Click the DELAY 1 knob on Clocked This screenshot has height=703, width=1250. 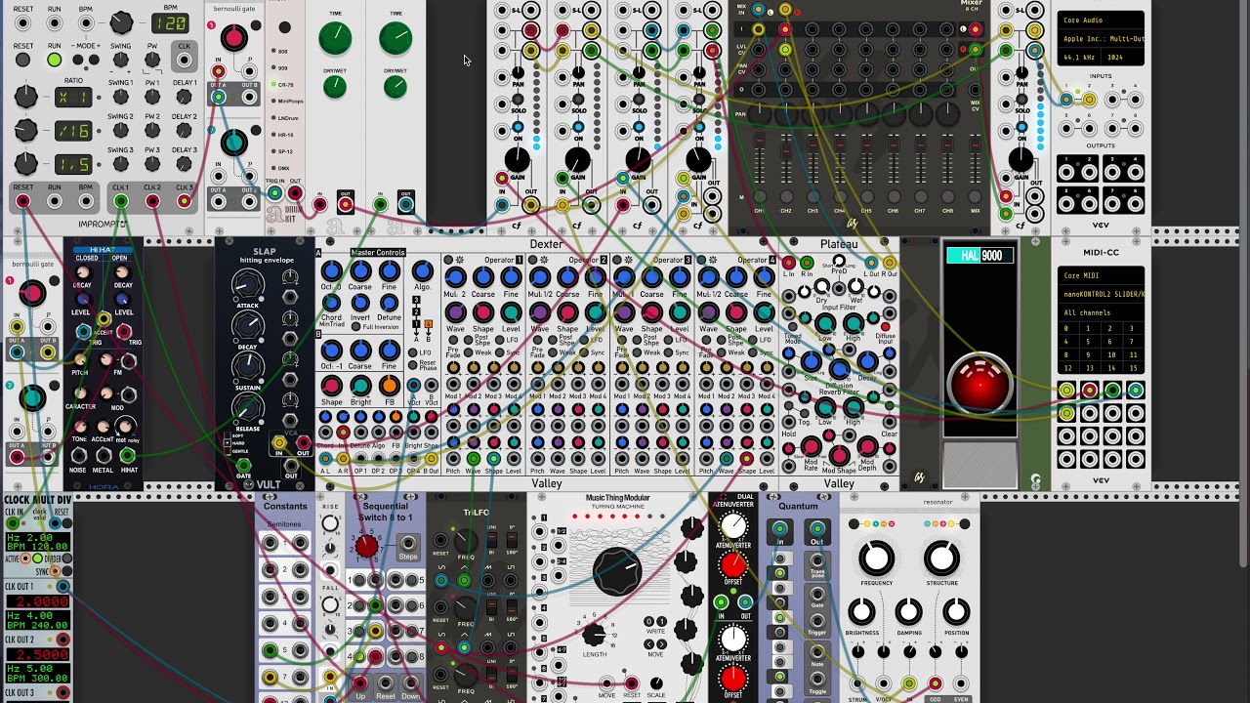(x=185, y=97)
